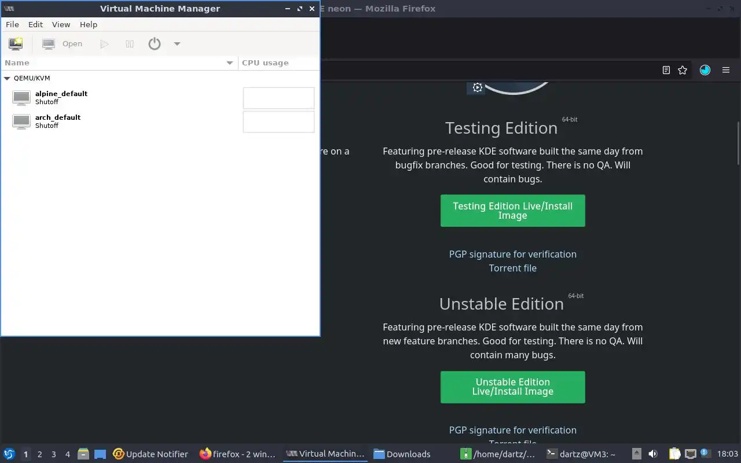
Task: Switch to the firefox taskbar entry
Action: pos(237,454)
